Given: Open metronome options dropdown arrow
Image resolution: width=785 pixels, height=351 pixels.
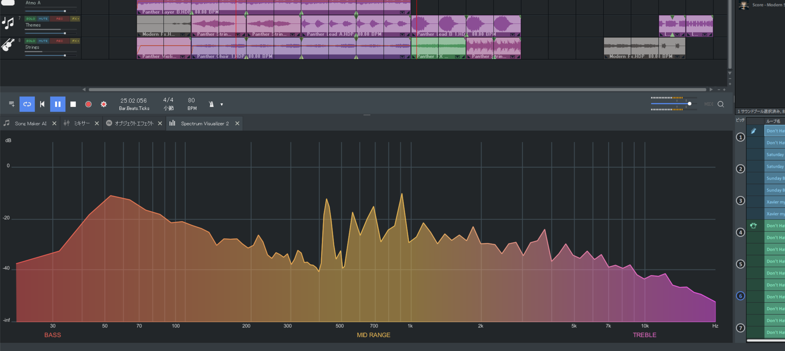Looking at the screenshot, I should (222, 105).
